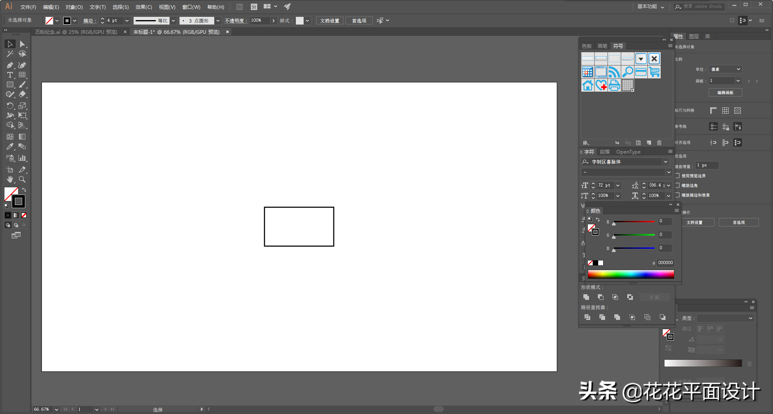The width and height of the screenshot is (773, 414).
Task: Open the 对象(O) menu
Action: click(x=74, y=7)
